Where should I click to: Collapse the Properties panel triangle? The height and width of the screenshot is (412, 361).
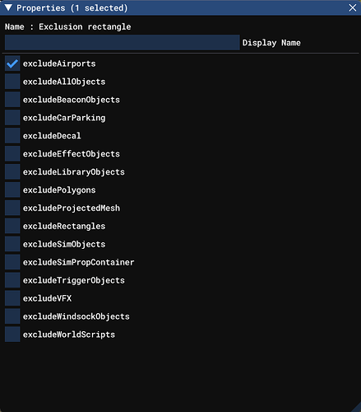pyautogui.click(x=8, y=7)
